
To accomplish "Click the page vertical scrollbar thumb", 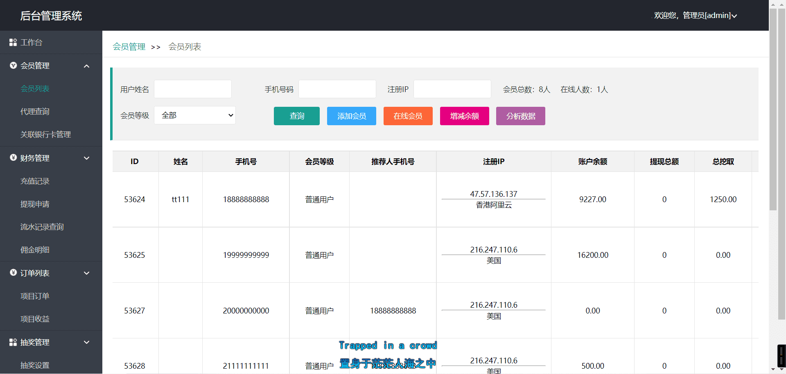I will point(773,108).
